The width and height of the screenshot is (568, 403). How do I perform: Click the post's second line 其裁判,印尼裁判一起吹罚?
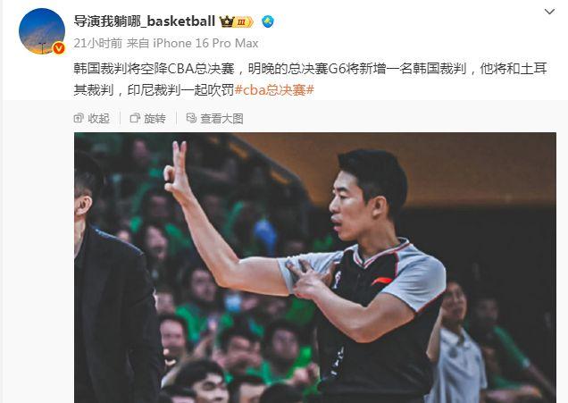pos(154,90)
